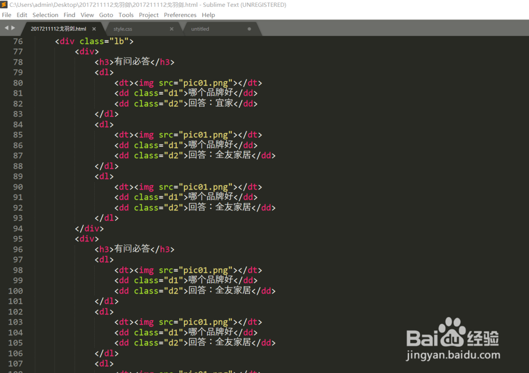Switch to the untitled tab
The width and height of the screenshot is (529, 373).
point(200,29)
